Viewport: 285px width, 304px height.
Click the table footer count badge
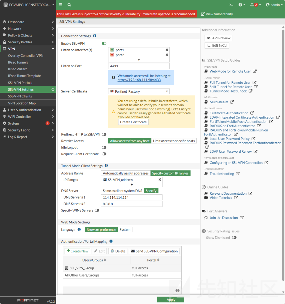point(177,291)
